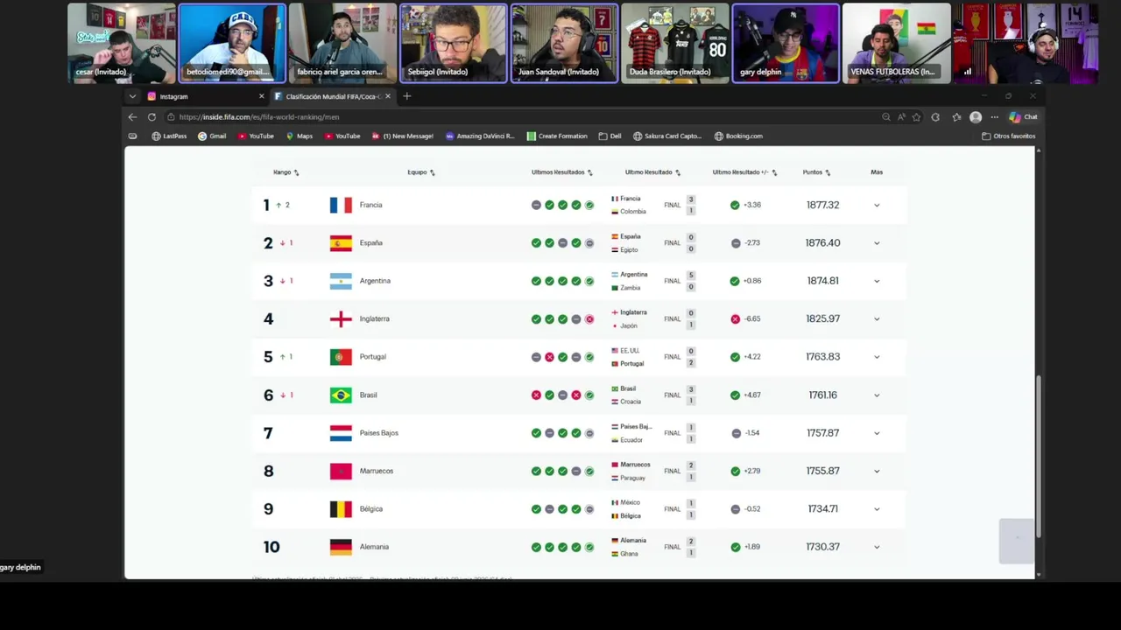The image size is (1121, 630).
Task: Close the Clasificación Mundial FIFA tab
Action: pyautogui.click(x=387, y=96)
